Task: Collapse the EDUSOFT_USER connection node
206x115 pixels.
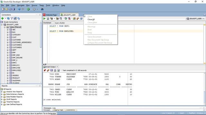Action: click(2, 25)
